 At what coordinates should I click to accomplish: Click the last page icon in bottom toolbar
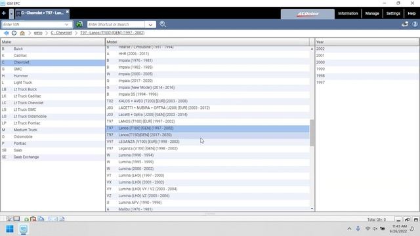pos(62,219)
